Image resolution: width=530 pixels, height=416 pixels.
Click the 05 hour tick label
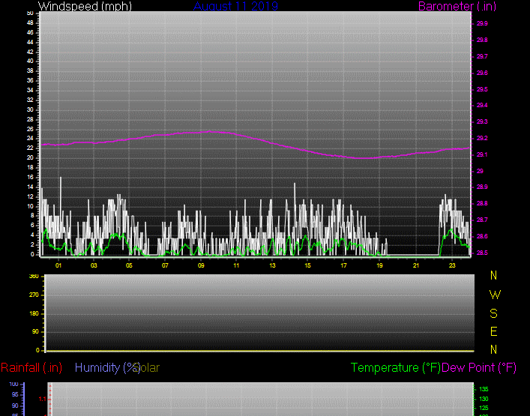129,265
